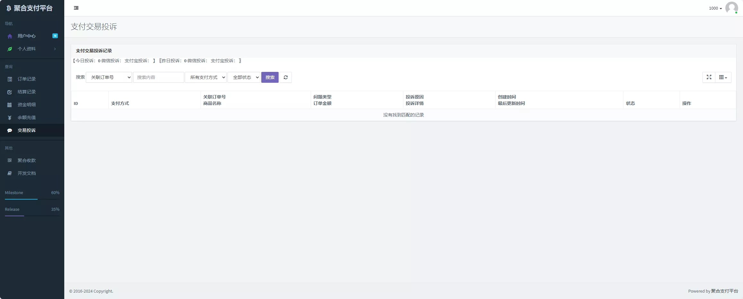Viewport: 743px width, 299px height.
Task: Click the refresh icon button
Action: tap(286, 77)
